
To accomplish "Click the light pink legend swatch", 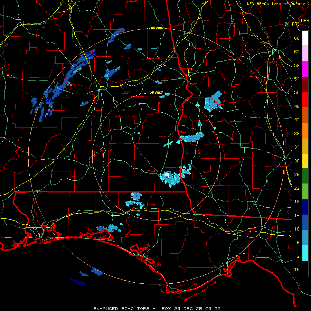I will [x=305, y=53].
